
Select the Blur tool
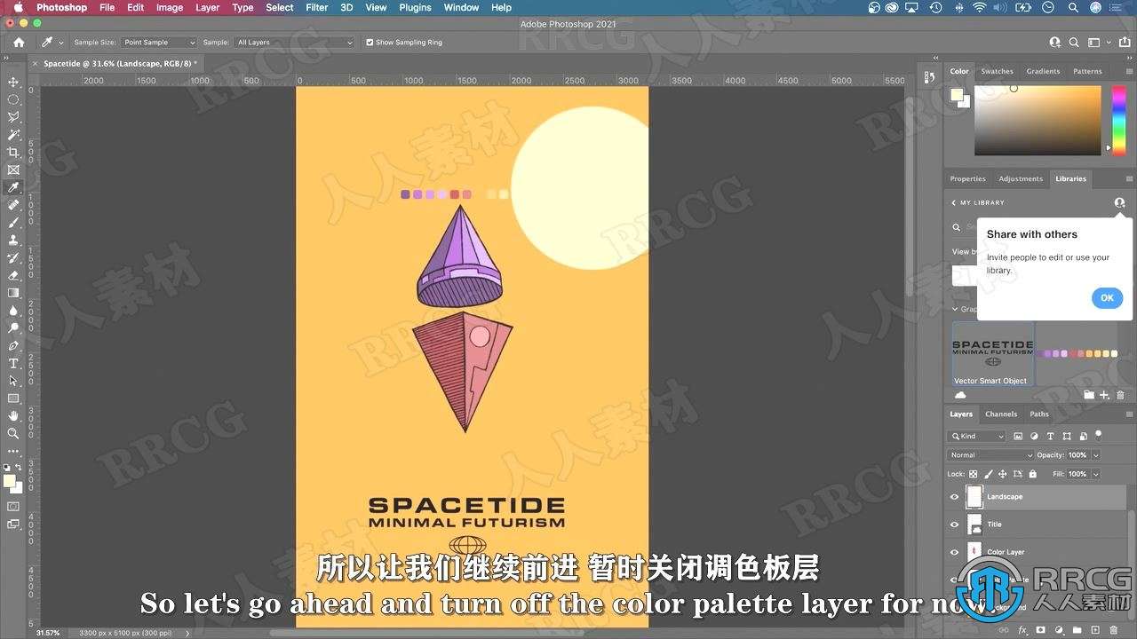point(13,311)
